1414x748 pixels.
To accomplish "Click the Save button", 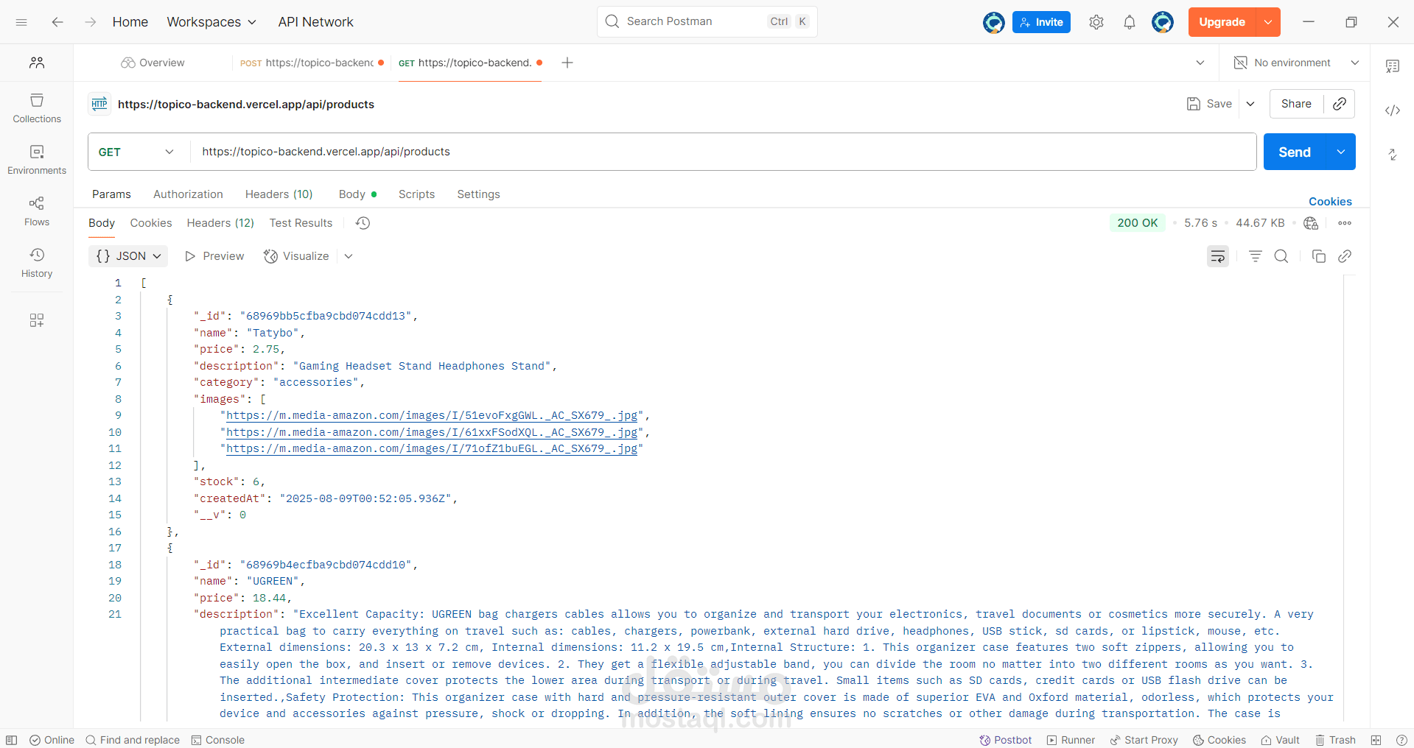I will click(1210, 104).
